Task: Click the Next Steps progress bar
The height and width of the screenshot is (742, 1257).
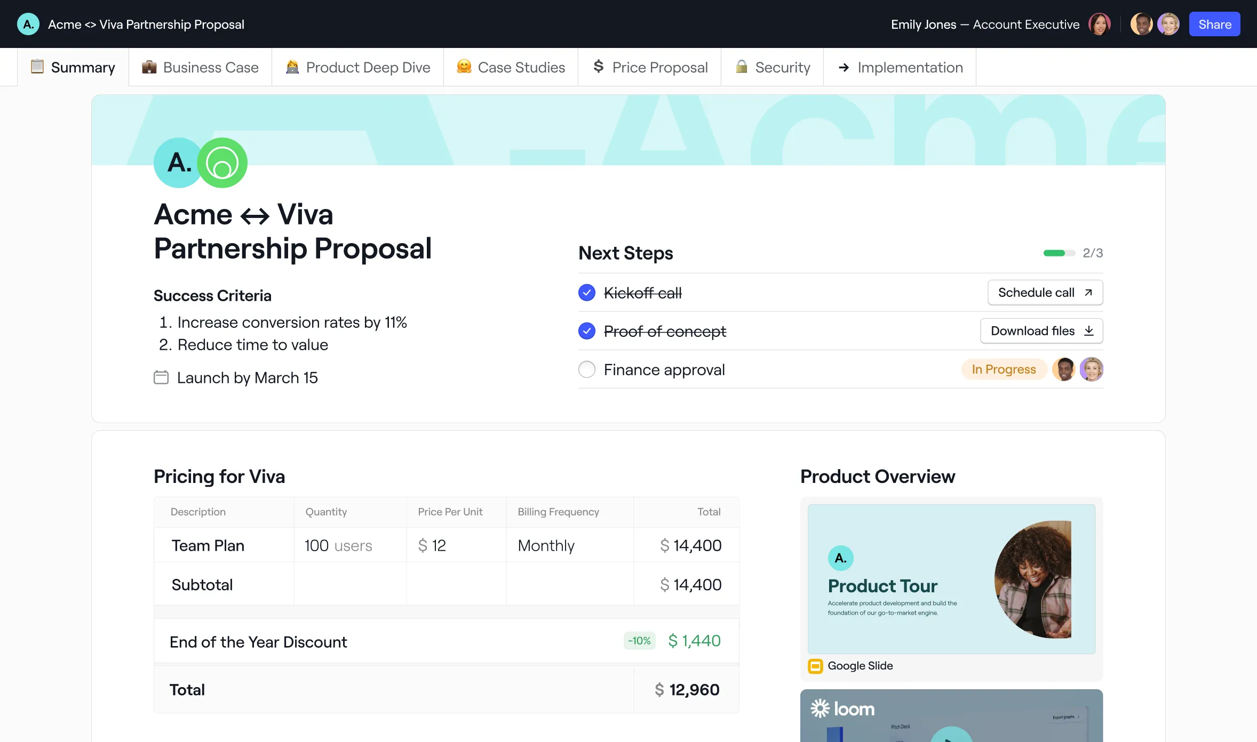Action: 1059,253
